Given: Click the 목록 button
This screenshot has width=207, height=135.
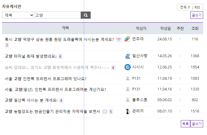Looking at the screenshot, I should click(185, 124).
